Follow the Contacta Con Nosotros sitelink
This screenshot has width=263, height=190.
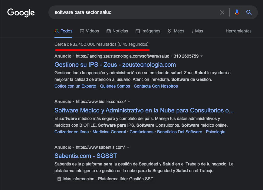coord(156,86)
